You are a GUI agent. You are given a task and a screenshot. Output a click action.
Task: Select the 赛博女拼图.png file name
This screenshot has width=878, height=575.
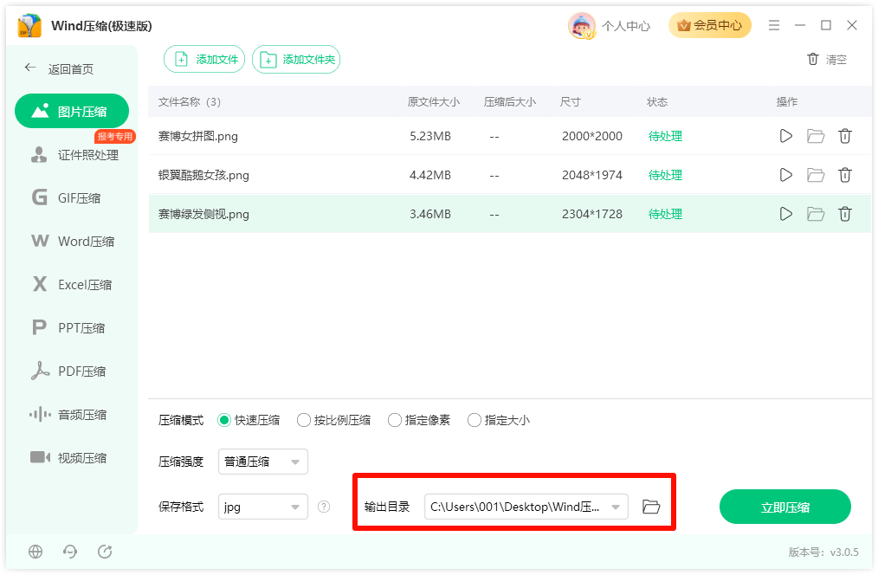point(197,136)
